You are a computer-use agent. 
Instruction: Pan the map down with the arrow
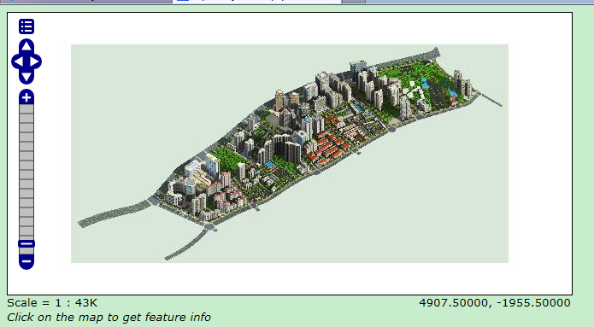coord(26,77)
